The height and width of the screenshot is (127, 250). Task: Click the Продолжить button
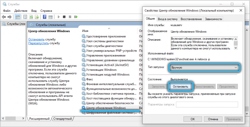227,87
